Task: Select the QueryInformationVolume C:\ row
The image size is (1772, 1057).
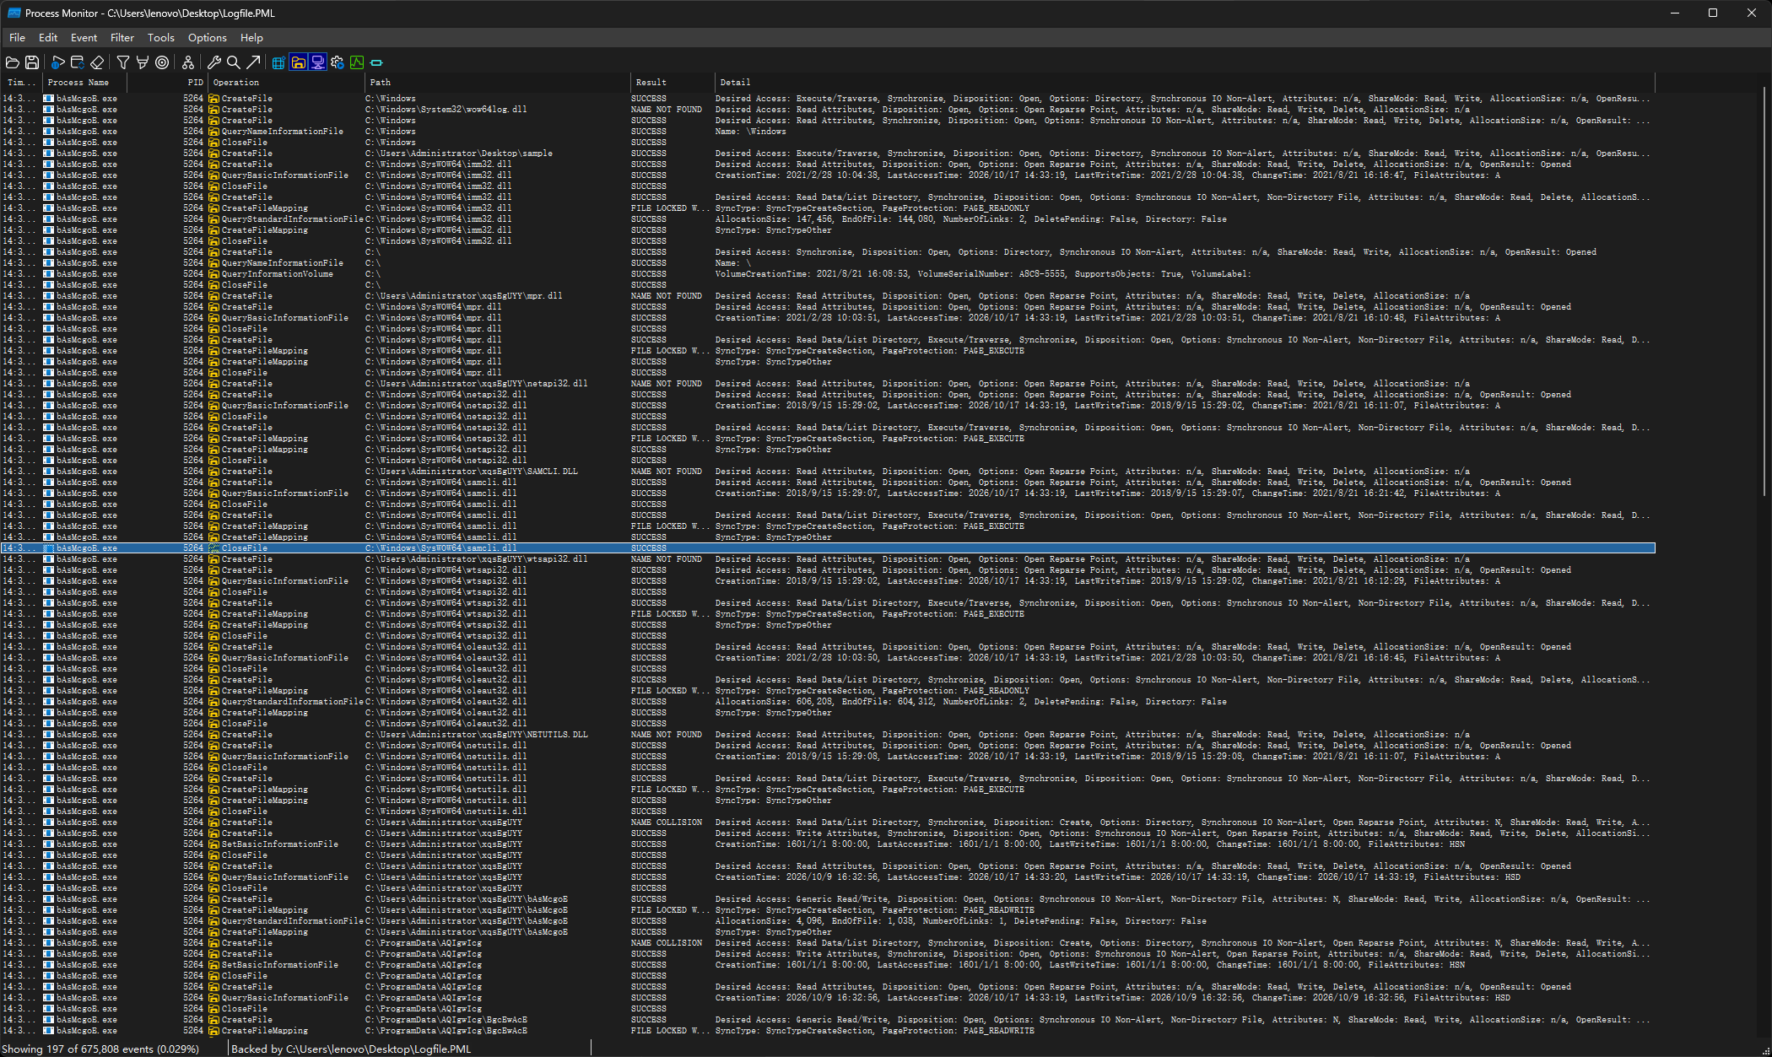Action: 828,274
